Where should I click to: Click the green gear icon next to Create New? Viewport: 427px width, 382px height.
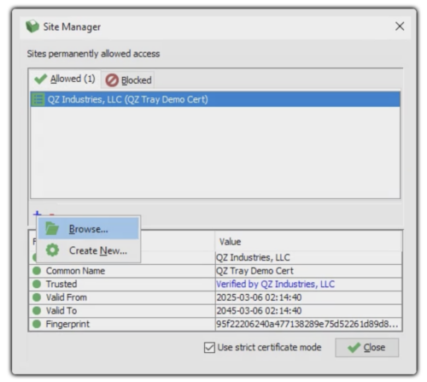click(x=52, y=250)
